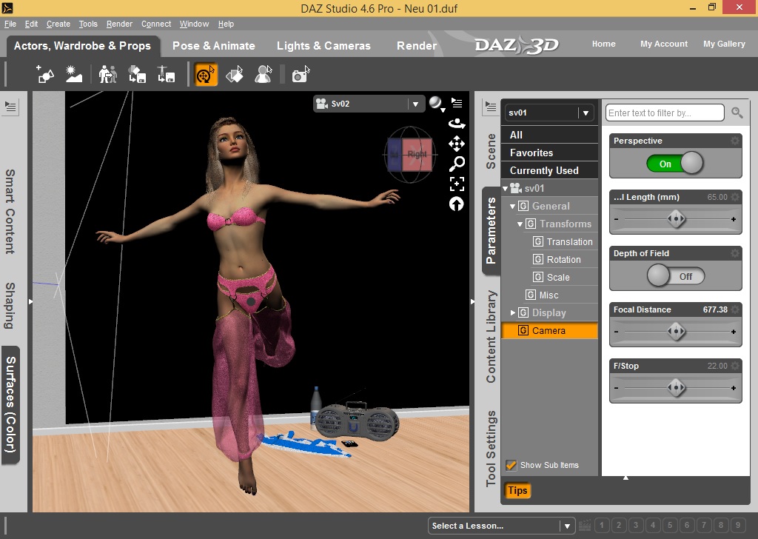The image size is (758, 539).
Task: Open the Render menu in menu bar
Action: pyautogui.click(x=119, y=24)
